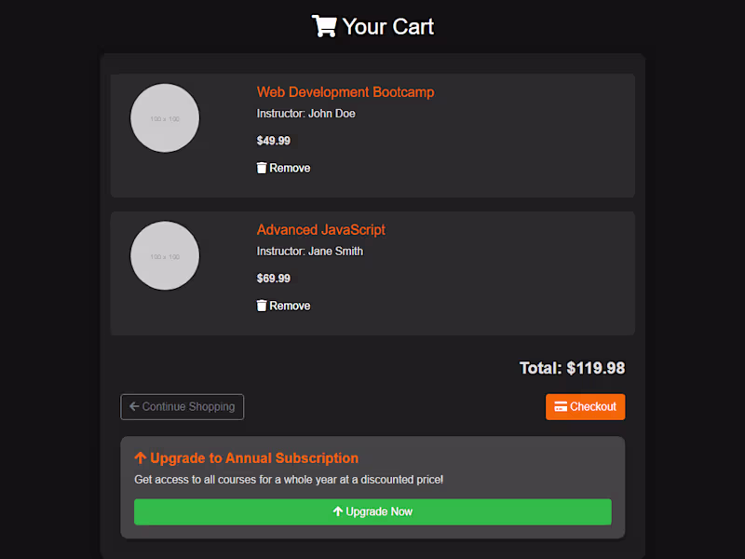Click the $69.99 course price
745x559 pixels.
point(274,279)
